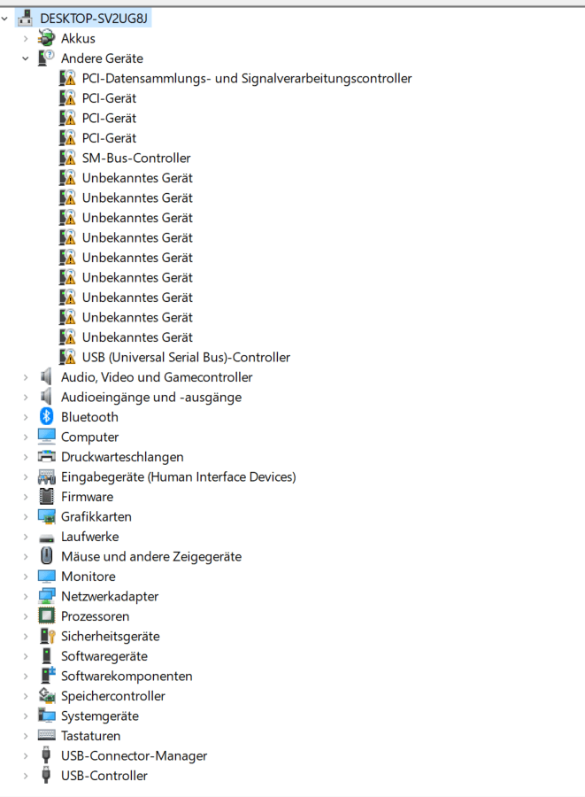Select the Computer label
The image size is (585, 797).
tap(89, 437)
